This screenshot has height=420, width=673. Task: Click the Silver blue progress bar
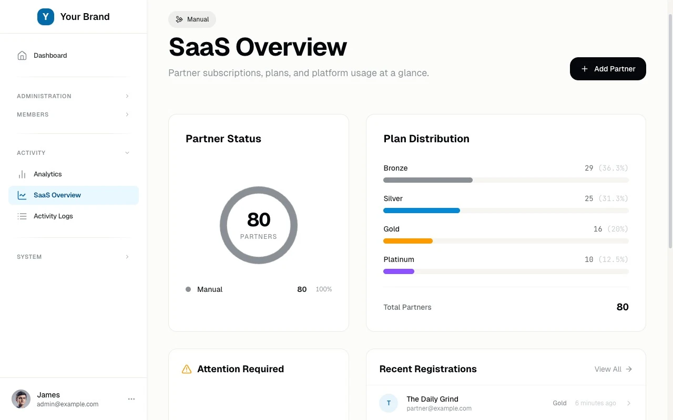[422, 211]
